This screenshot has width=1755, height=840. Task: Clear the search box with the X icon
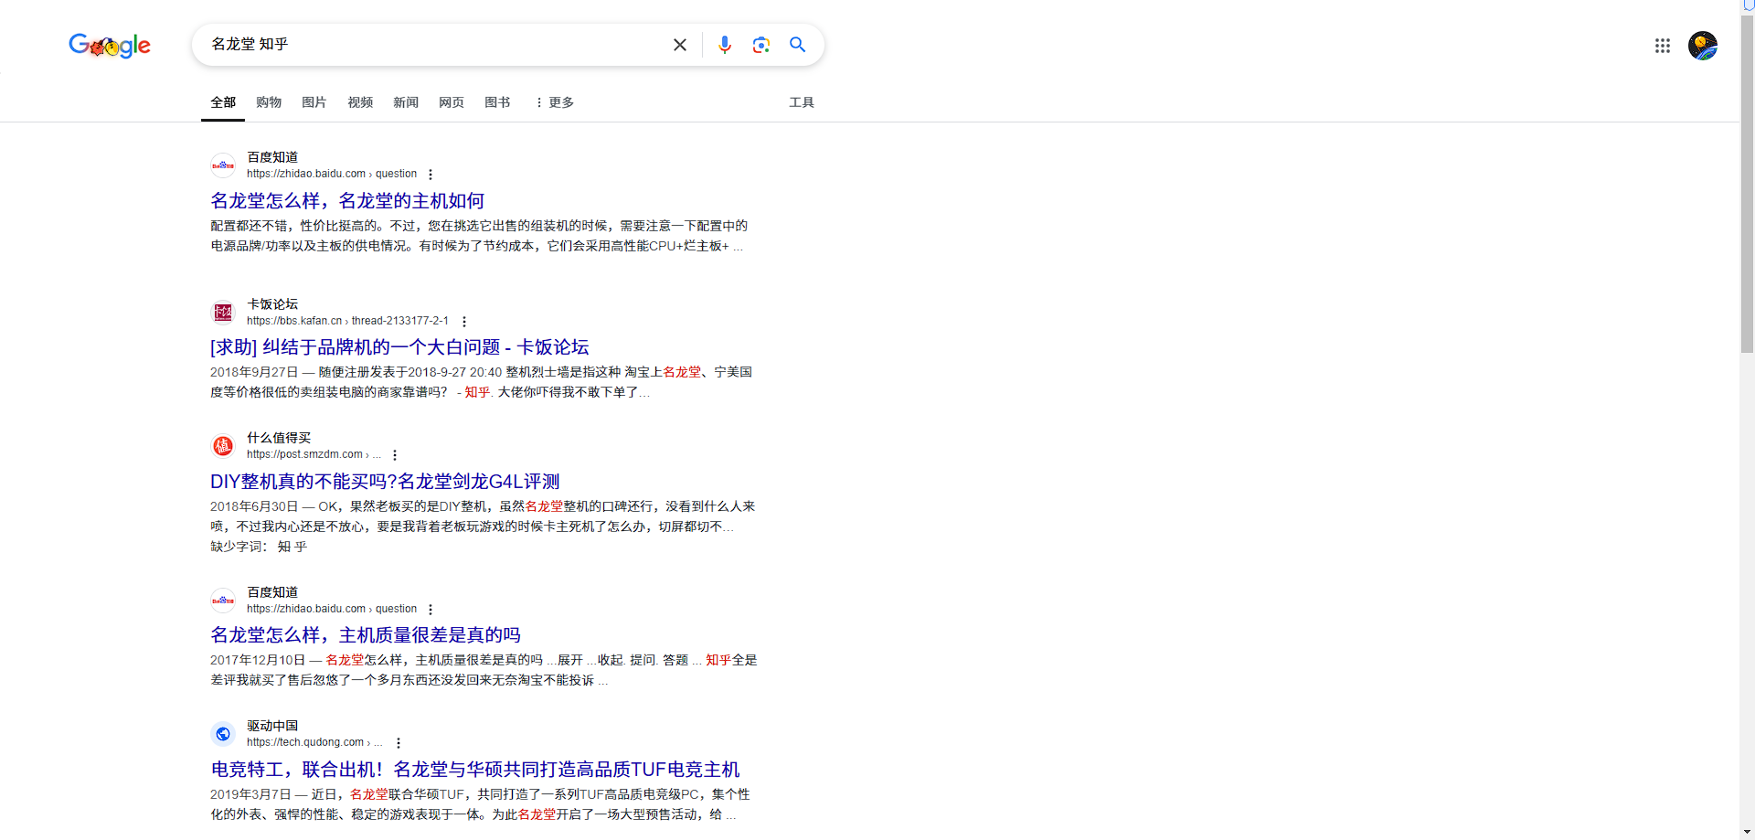pyautogui.click(x=680, y=45)
